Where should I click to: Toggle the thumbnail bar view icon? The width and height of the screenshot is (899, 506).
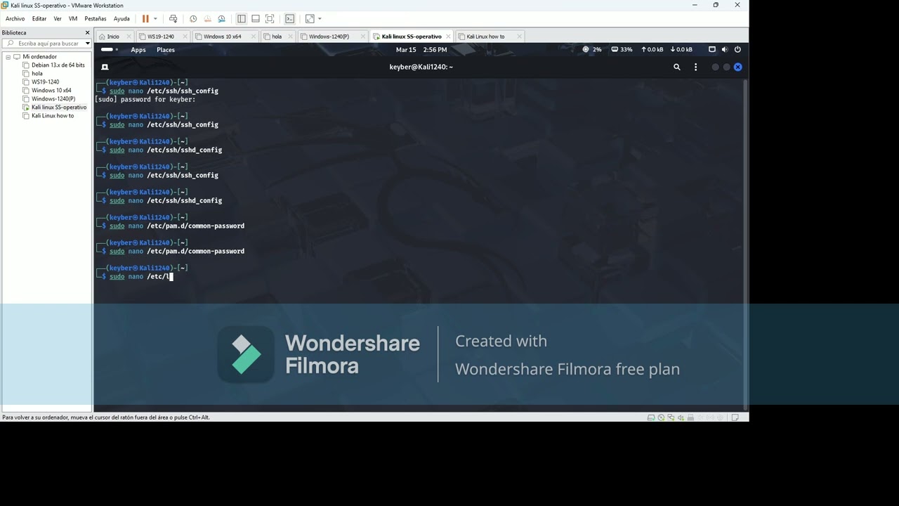(x=256, y=19)
